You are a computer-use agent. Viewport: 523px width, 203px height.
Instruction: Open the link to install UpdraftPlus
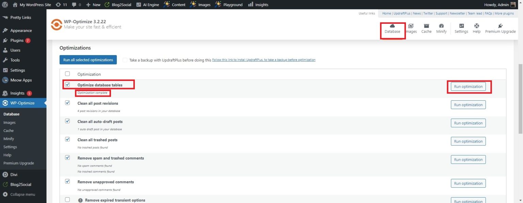264,60
